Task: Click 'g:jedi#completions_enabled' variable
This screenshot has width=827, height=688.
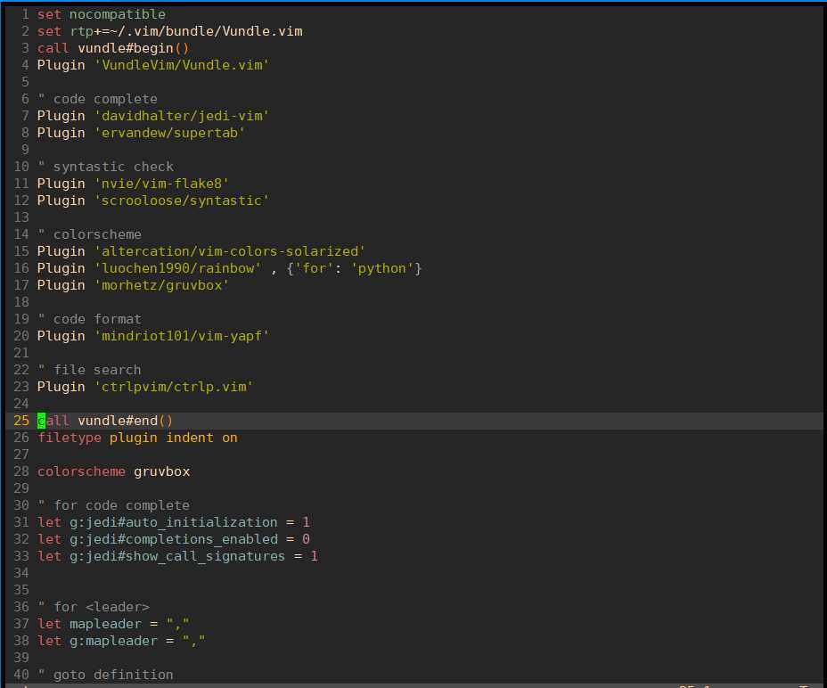Action: (x=174, y=538)
